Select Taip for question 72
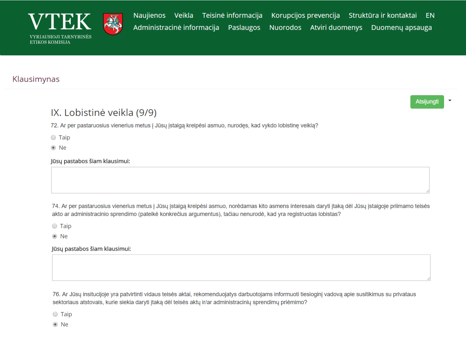The height and width of the screenshot is (338, 466). (x=53, y=137)
